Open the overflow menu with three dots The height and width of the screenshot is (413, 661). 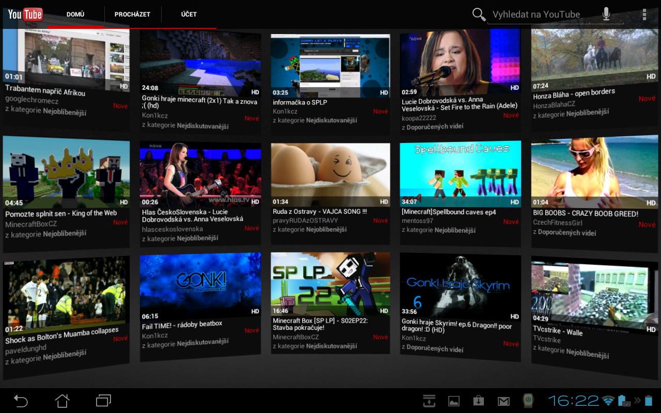(644, 14)
